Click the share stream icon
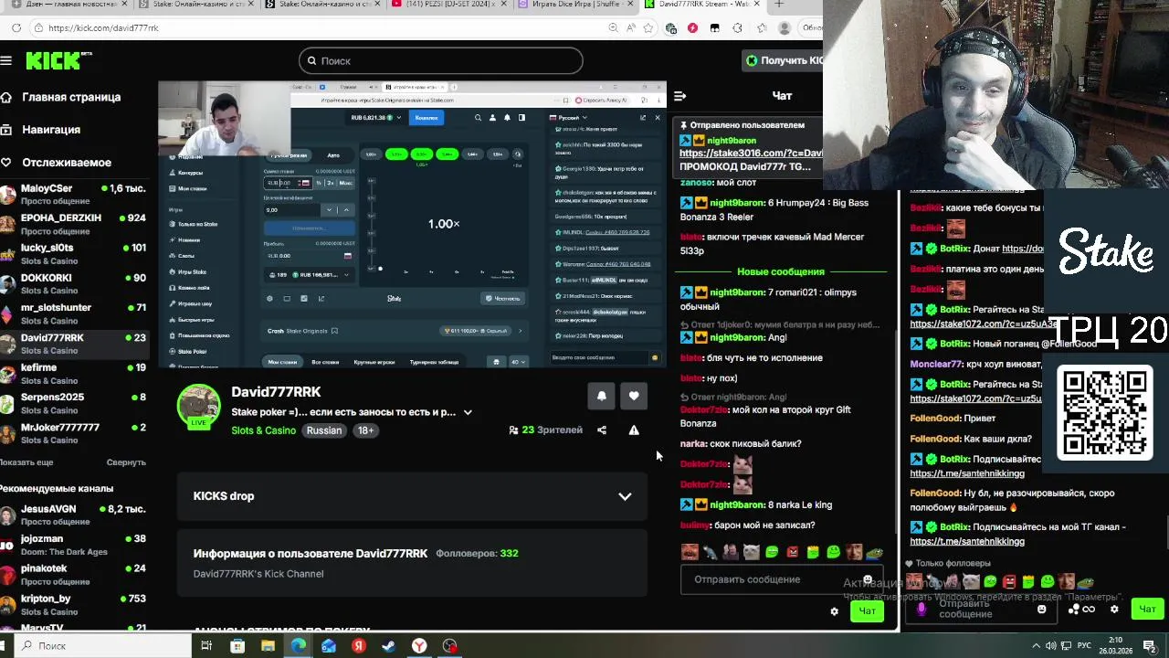 pos(601,430)
